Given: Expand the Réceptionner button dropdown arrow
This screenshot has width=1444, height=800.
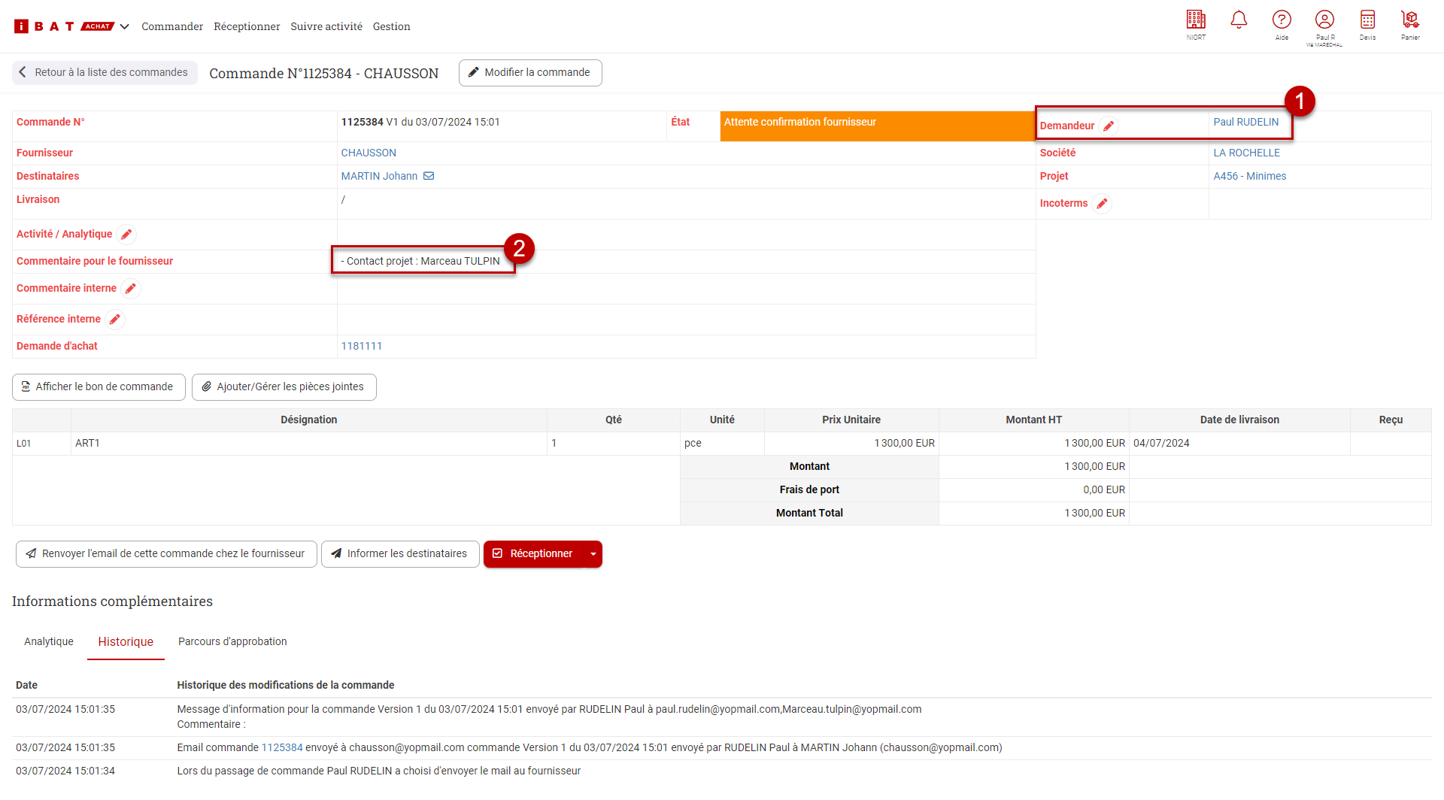Looking at the screenshot, I should (593, 554).
